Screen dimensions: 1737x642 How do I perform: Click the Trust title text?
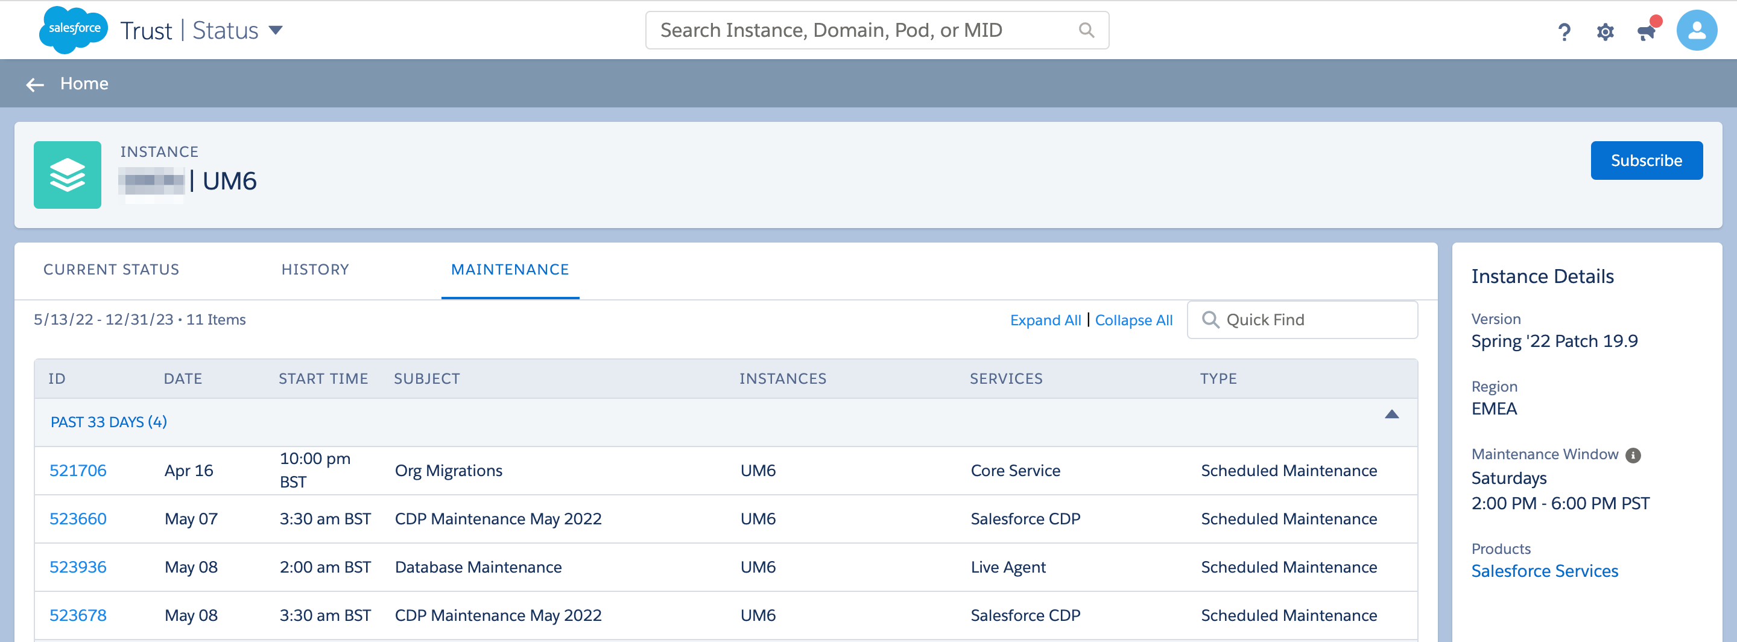click(147, 31)
